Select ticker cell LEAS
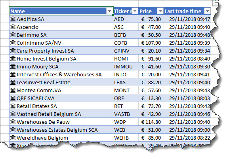Viewport: 229px width, 159px height. [x=126, y=82]
